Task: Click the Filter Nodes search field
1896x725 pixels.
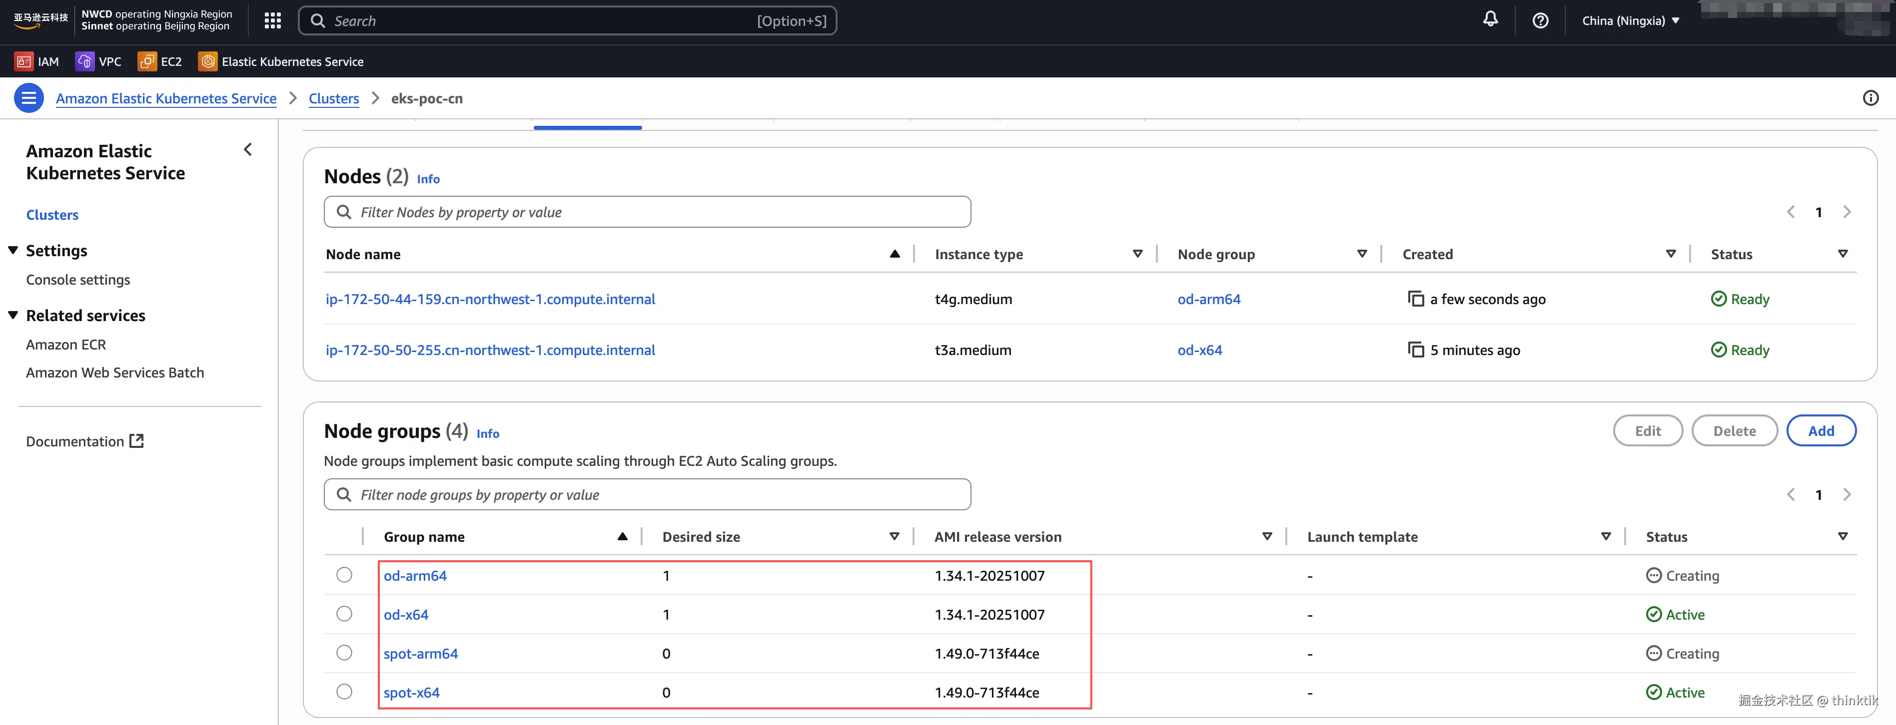Action: pos(648,212)
